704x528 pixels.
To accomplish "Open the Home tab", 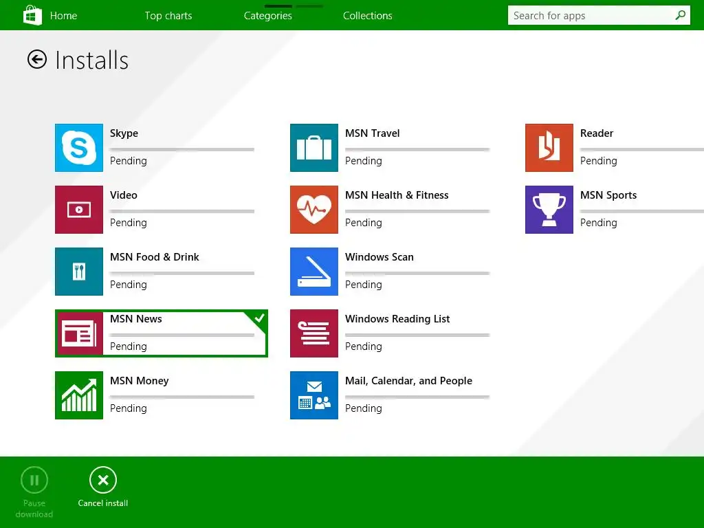I will 63,16.
